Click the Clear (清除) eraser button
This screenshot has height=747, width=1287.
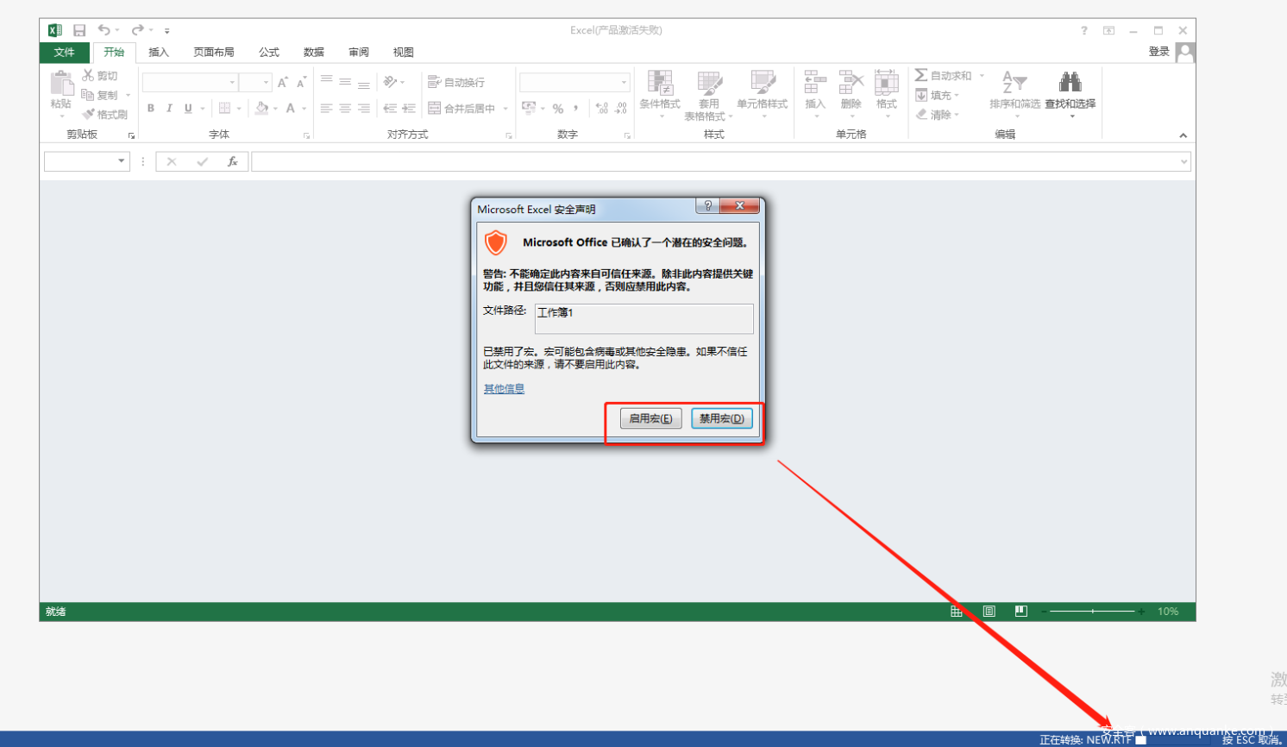click(938, 114)
